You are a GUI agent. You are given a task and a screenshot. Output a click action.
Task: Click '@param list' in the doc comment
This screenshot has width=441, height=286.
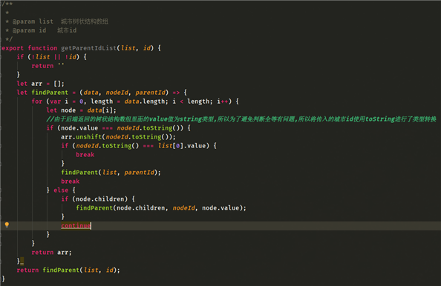tap(33, 21)
